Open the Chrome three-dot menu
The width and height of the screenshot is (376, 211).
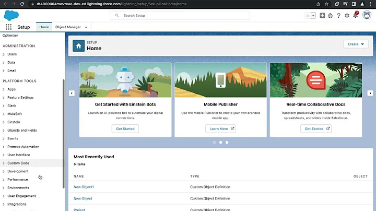pyautogui.click(x=370, y=4)
